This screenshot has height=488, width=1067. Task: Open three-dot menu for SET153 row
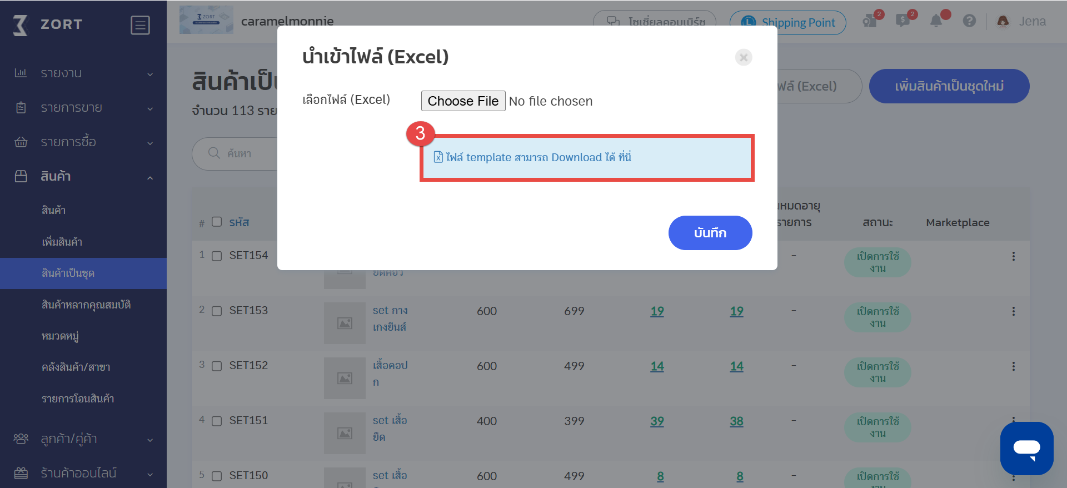(x=1013, y=311)
